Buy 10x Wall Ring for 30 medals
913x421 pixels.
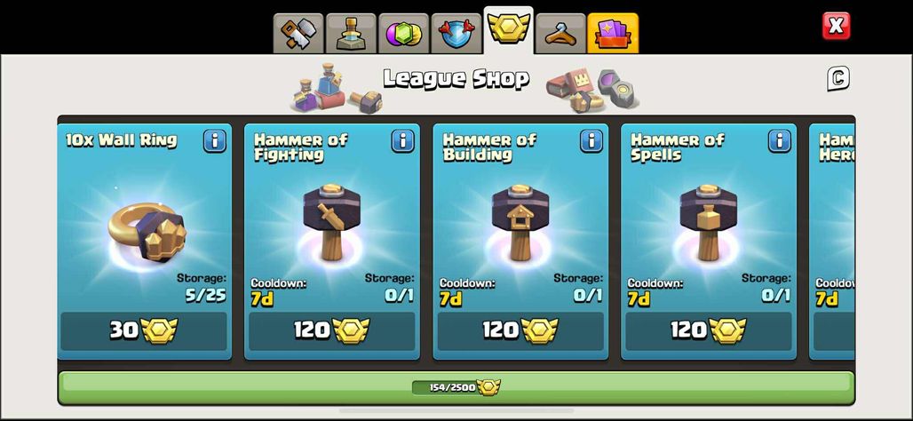point(144,330)
